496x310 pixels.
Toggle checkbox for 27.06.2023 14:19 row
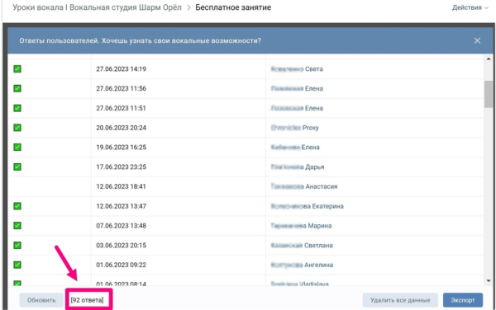click(17, 68)
